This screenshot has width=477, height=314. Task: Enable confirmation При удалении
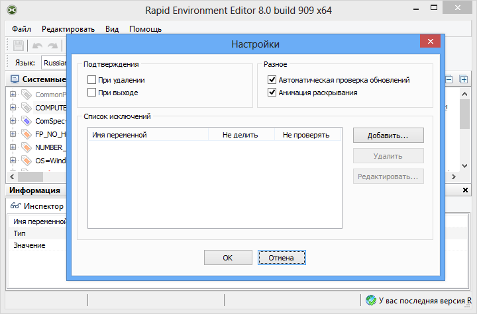[91, 80]
